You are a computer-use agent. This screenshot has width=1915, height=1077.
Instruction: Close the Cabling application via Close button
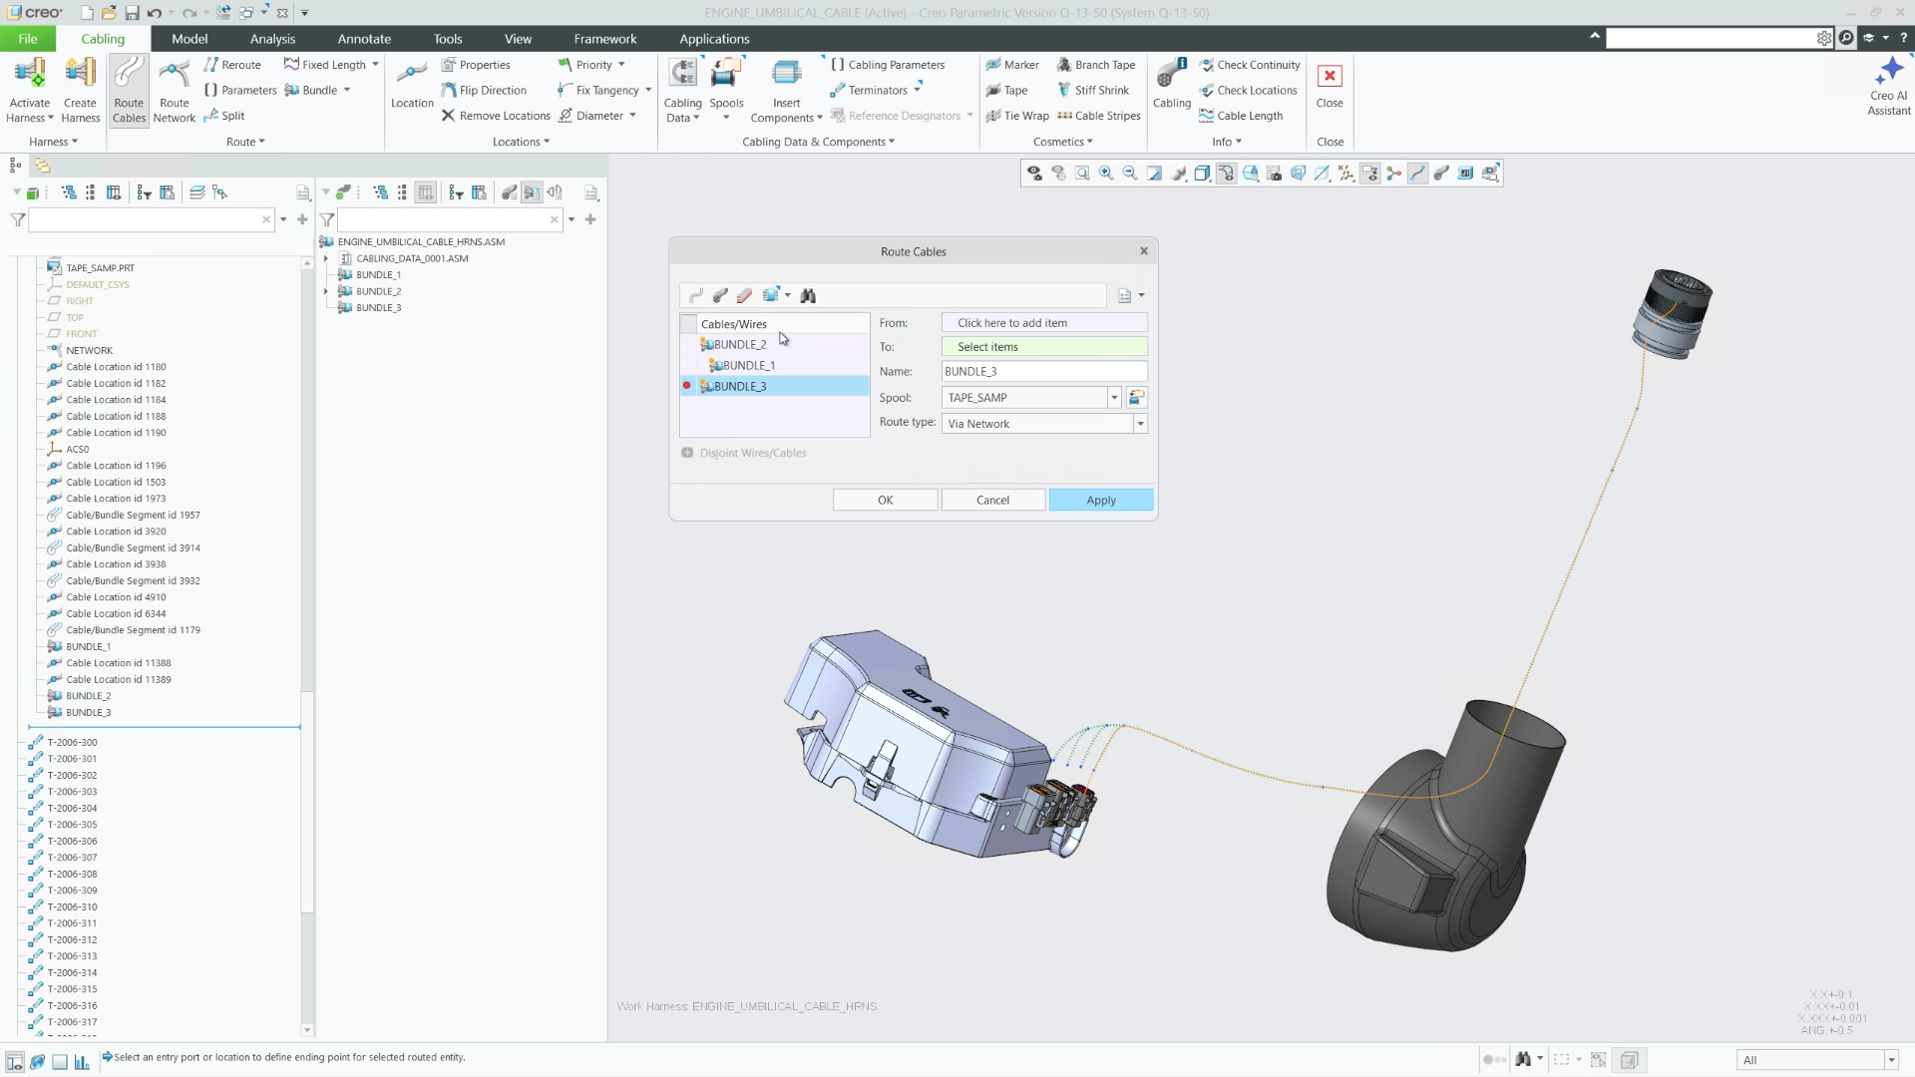pos(1330,85)
